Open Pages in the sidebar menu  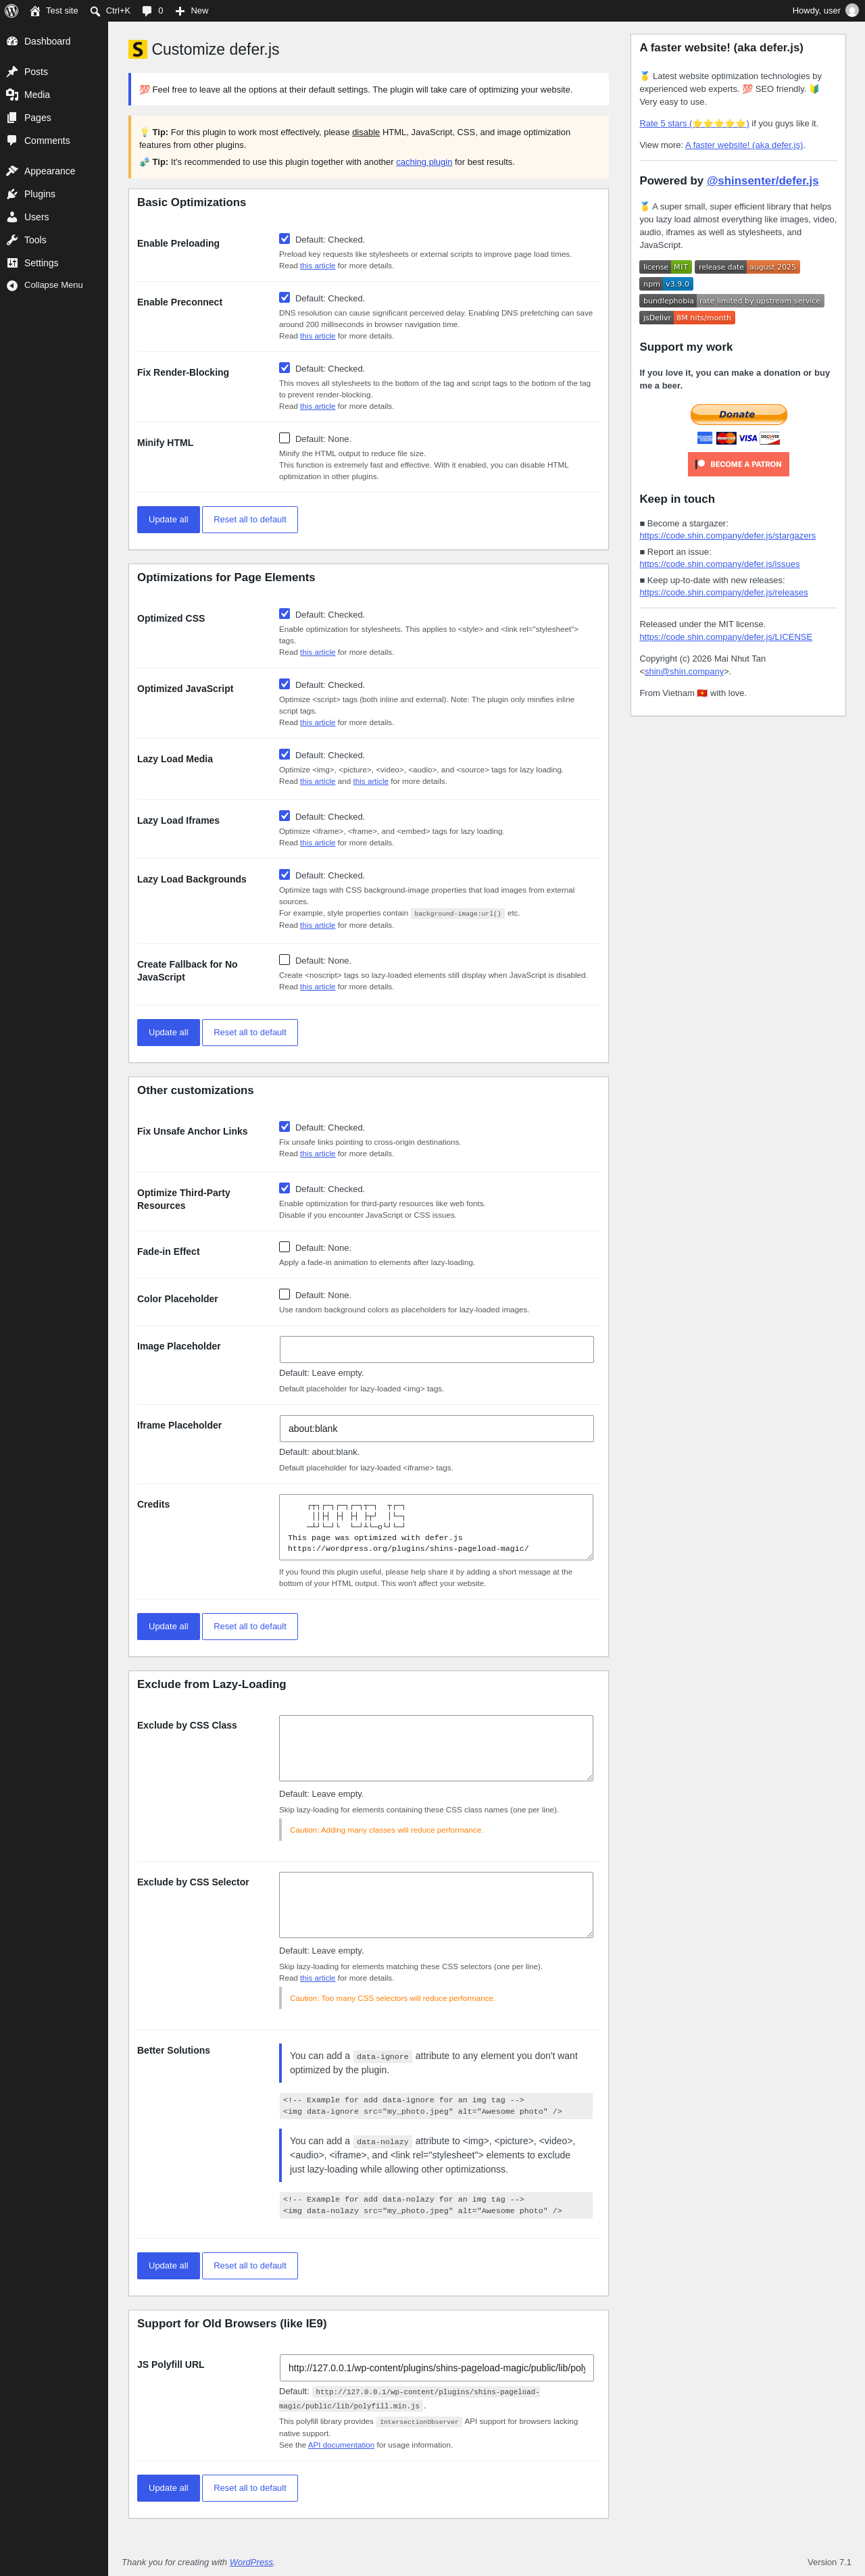point(38,118)
